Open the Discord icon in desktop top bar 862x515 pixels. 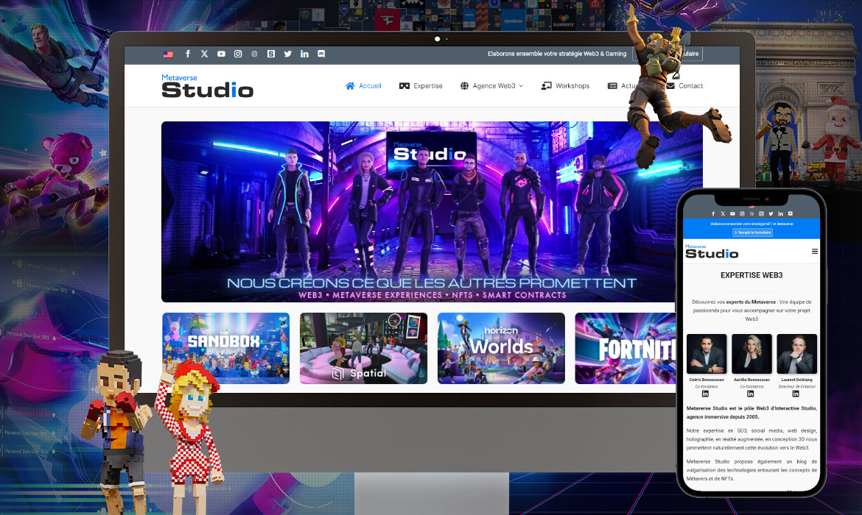point(321,54)
